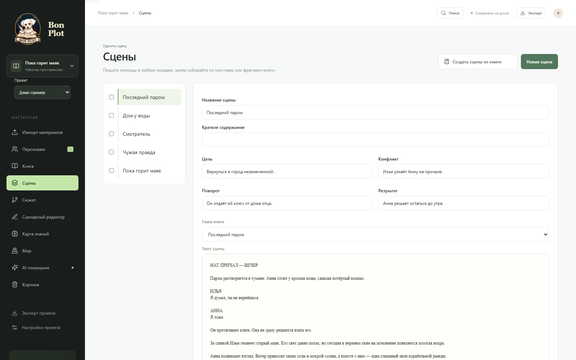Check the Дом у воды scene checkbox
576x360 pixels.
point(111,115)
